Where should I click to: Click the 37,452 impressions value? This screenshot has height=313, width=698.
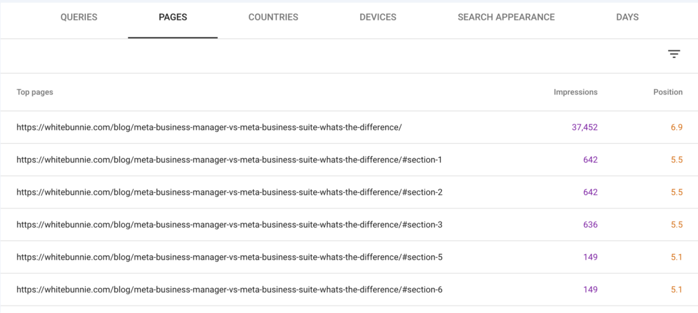pos(585,127)
